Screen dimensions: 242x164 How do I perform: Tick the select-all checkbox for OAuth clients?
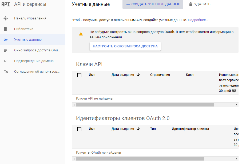[x=79, y=129]
